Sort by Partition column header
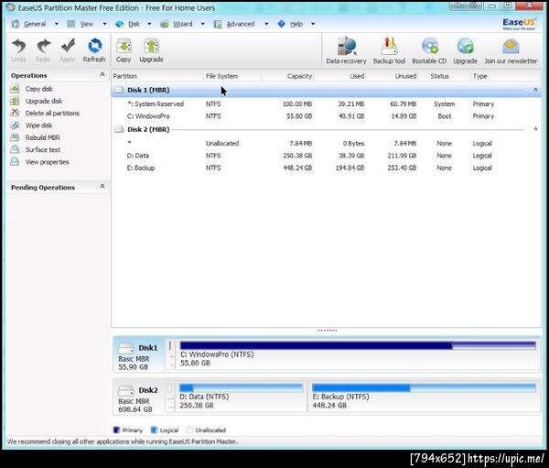 [x=157, y=76]
